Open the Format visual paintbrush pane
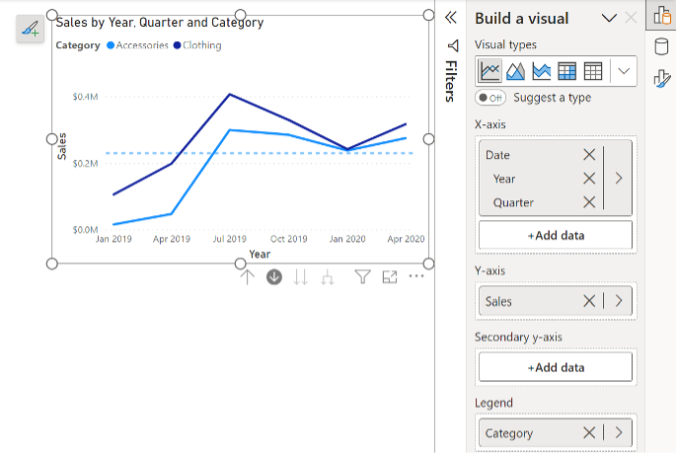 point(661,78)
